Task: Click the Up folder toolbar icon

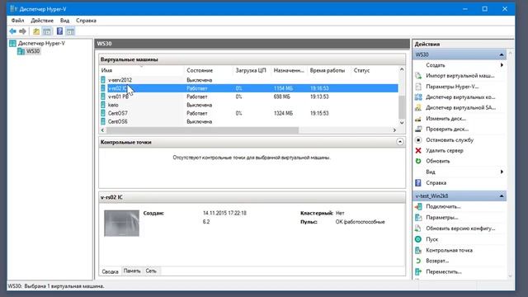Action: (x=36, y=31)
